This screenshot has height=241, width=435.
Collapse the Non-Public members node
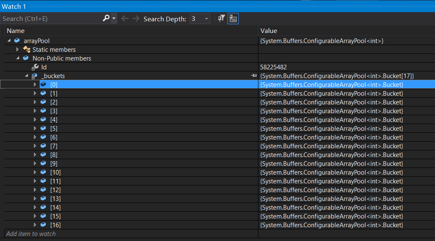(18, 58)
